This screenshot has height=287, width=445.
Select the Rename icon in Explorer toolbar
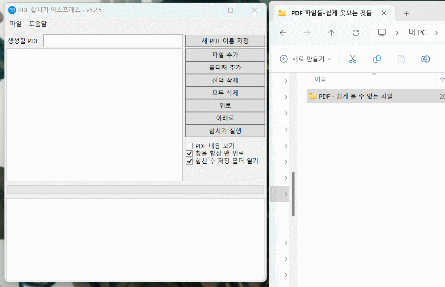[x=425, y=59]
